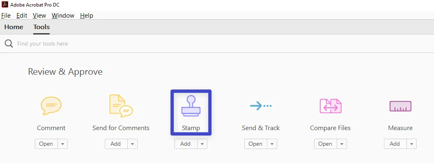This screenshot has width=434, height=165.
Task: Expand the dropdown arrow under Measure
Action: click(x=411, y=144)
